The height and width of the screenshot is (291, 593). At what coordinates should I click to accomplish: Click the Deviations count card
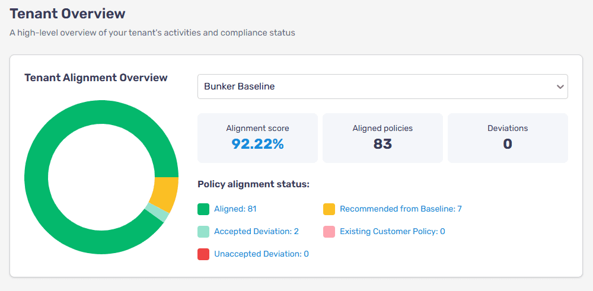click(508, 137)
